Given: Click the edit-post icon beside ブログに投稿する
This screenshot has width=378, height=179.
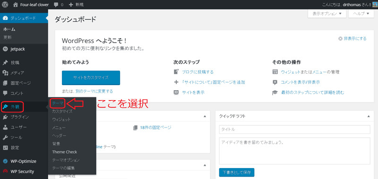Looking at the screenshot, I should click(176, 71).
